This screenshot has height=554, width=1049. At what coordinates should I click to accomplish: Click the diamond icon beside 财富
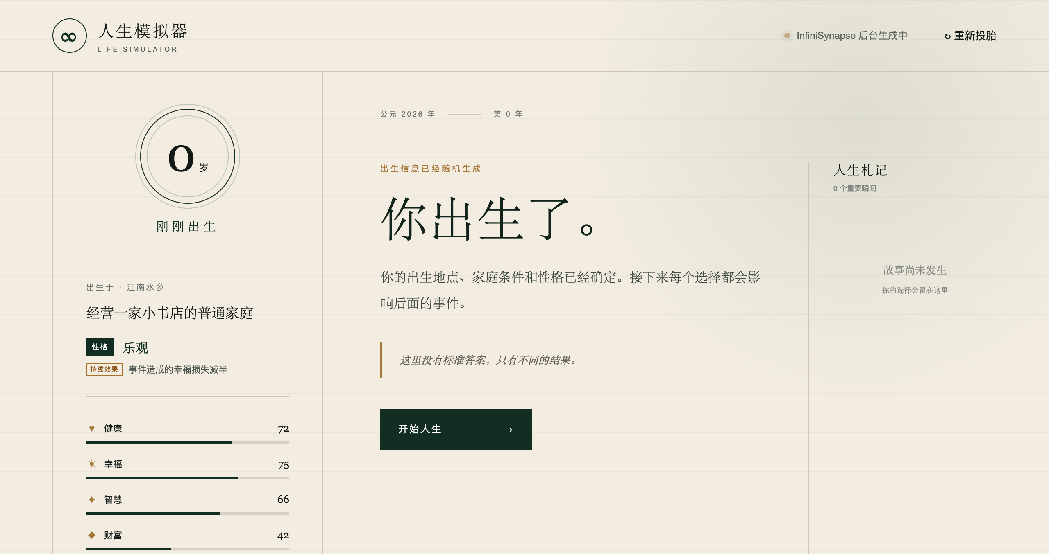[x=92, y=535]
